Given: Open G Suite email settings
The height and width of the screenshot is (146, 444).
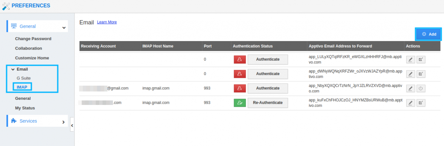Looking at the screenshot, I should tap(24, 78).
